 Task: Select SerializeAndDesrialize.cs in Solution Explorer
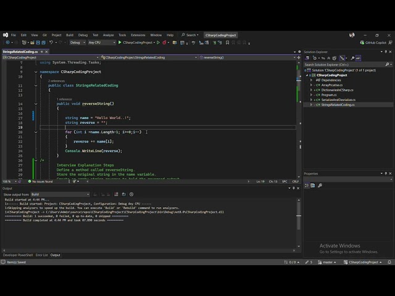(338, 100)
